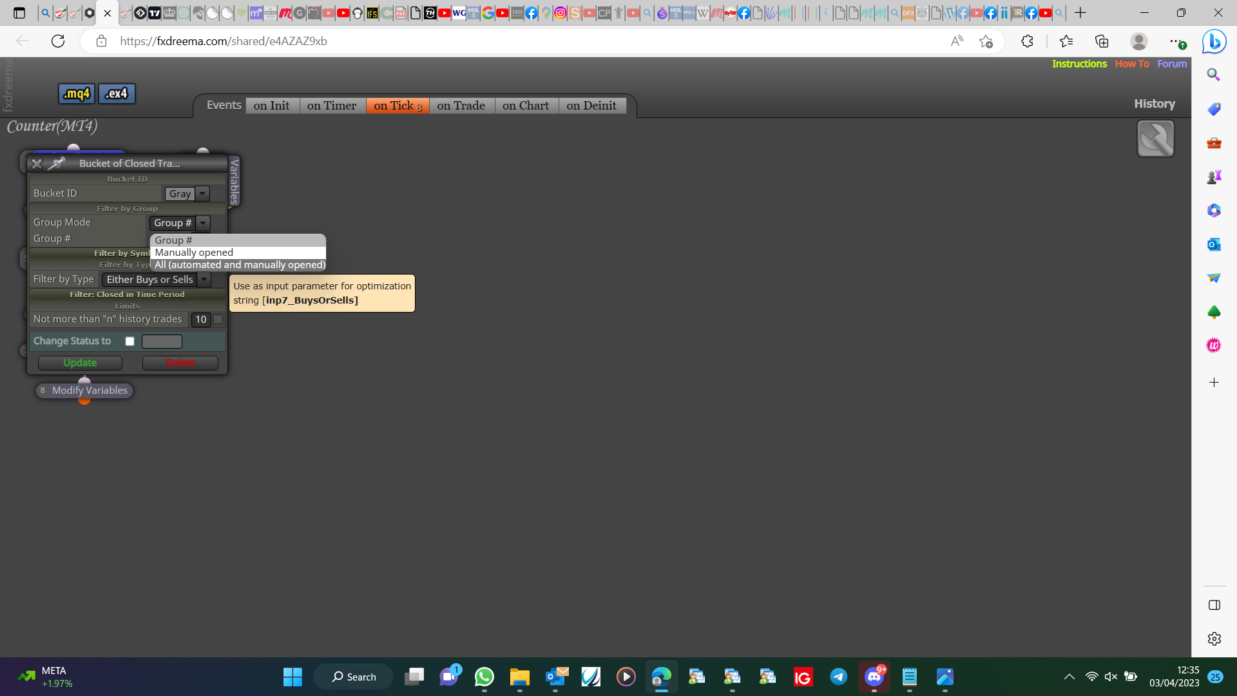Open Edge sidebar Tools briefcase
The height and width of the screenshot is (696, 1237).
coord(1214,143)
